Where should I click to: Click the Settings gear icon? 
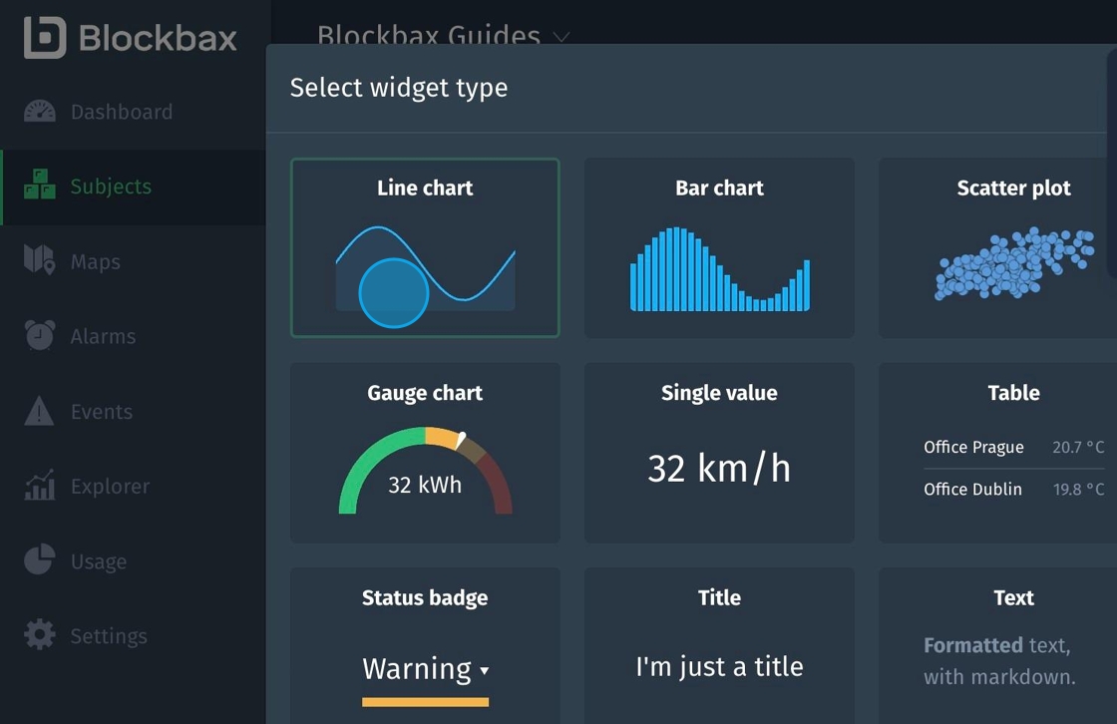click(x=40, y=635)
